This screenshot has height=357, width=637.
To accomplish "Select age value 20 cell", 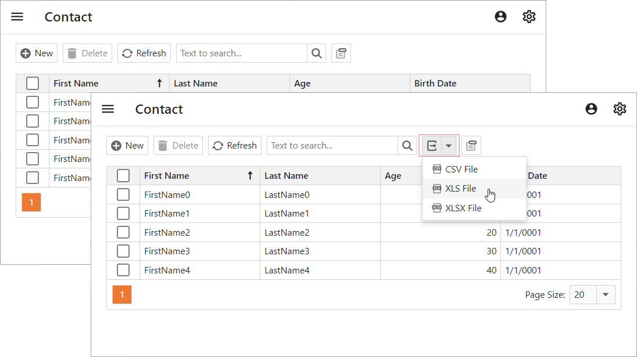I will pos(441,232).
